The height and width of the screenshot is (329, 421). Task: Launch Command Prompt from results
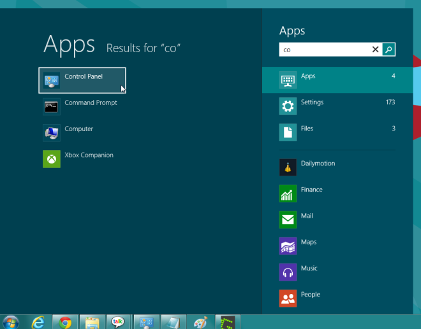(82, 107)
